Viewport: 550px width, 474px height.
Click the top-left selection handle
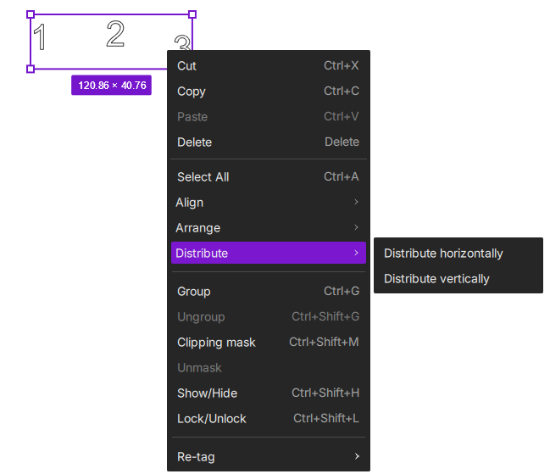[31, 14]
